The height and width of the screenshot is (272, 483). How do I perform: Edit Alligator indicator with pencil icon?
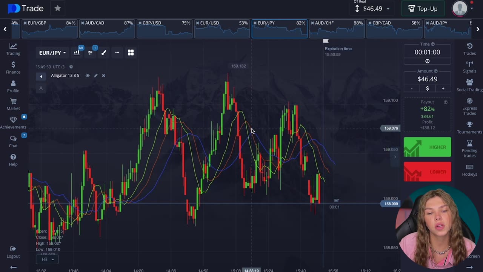95,76
